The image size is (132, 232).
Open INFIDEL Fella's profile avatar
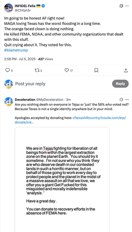(8, 8)
